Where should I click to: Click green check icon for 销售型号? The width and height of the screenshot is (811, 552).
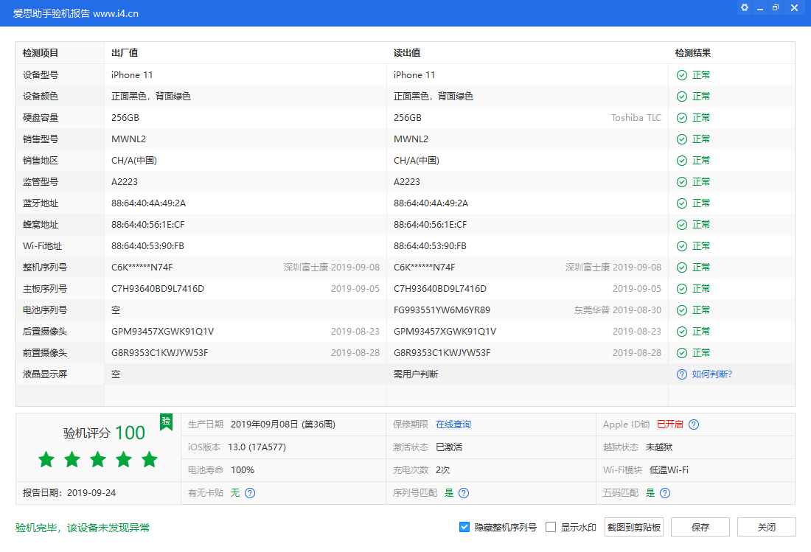coord(682,139)
